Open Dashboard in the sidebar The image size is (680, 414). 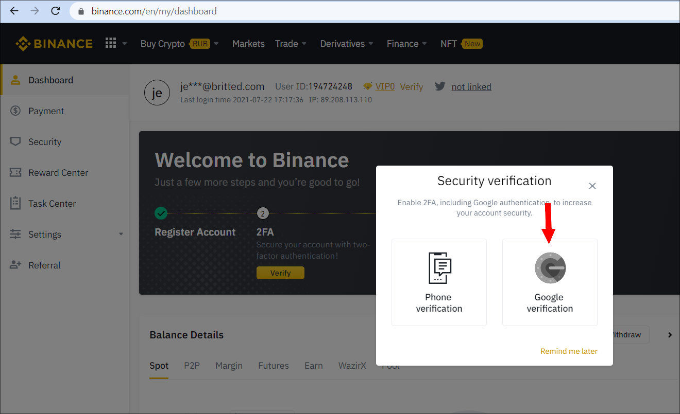point(64,80)
